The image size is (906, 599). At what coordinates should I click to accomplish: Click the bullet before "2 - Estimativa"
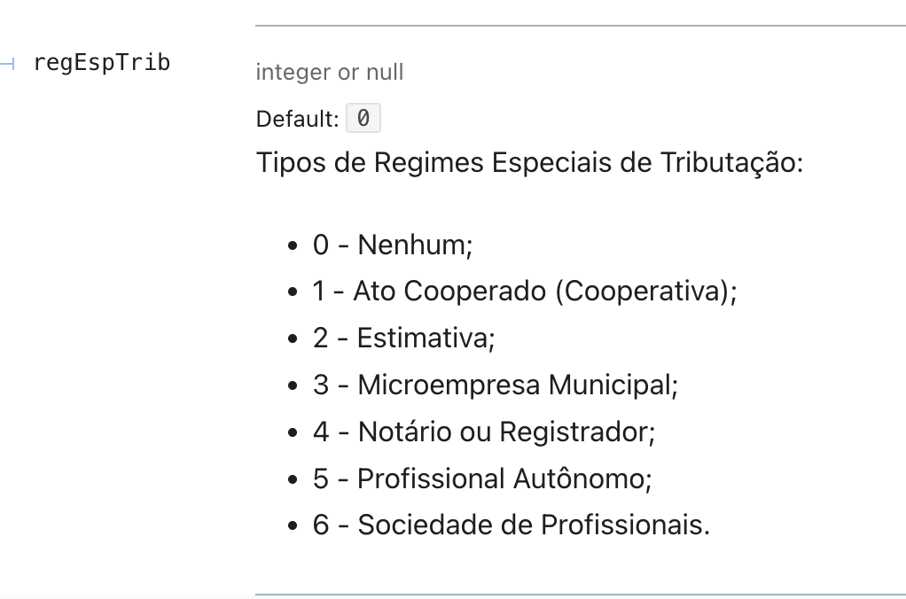tap(293, 339)
